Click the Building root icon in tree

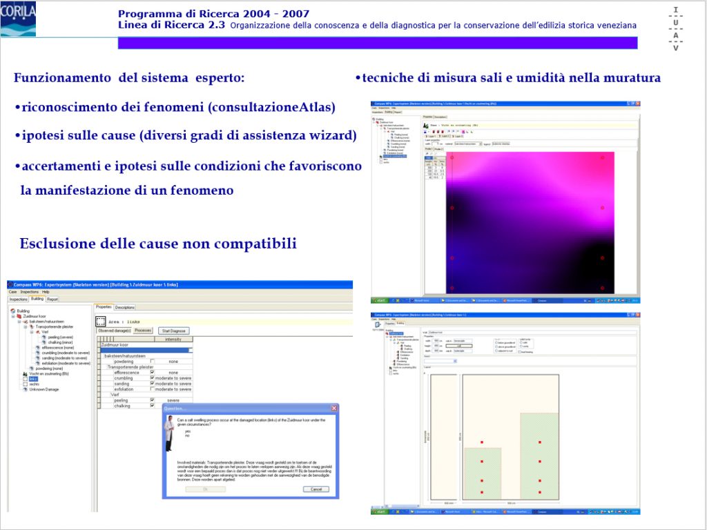pos(13,311)
